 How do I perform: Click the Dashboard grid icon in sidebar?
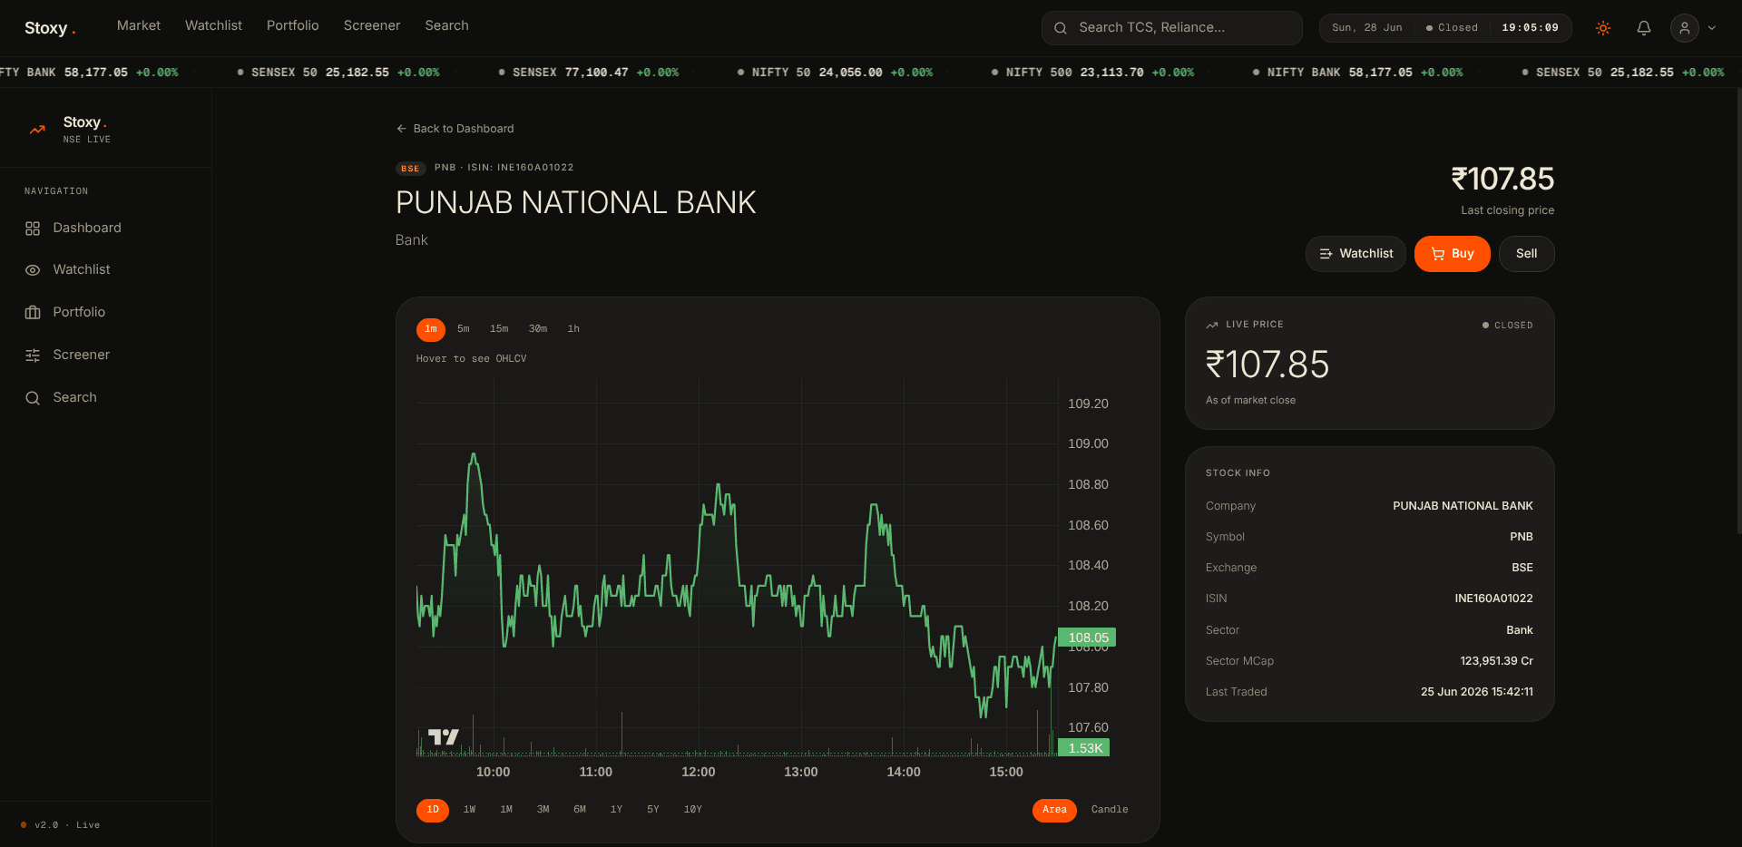click(x=33, y=229)
